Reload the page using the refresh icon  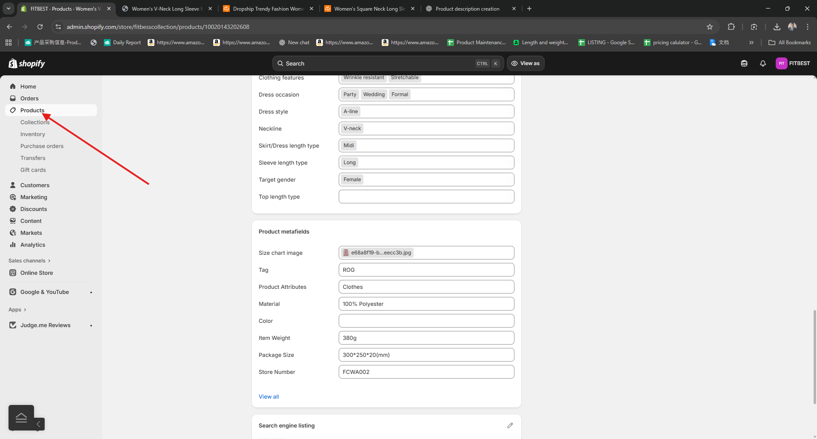pyautogui.click(x=40, y=27)
